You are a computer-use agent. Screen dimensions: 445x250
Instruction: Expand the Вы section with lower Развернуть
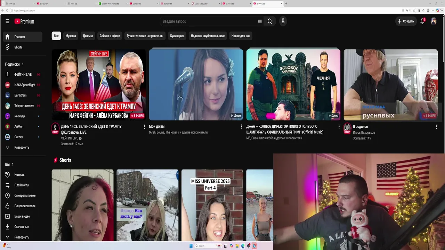[23, 237]
